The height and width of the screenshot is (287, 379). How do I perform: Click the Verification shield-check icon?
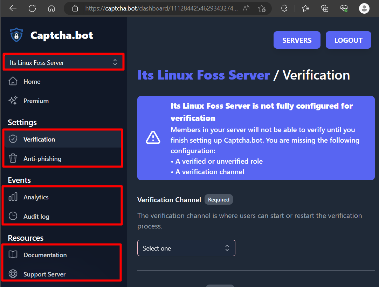(13, 139)
